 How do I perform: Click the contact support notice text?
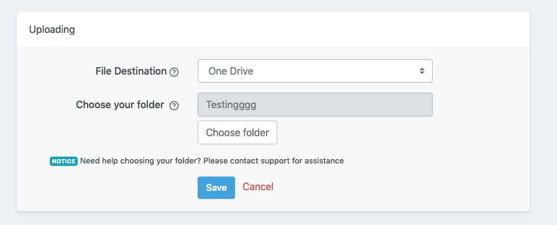(x=212, y=161)
